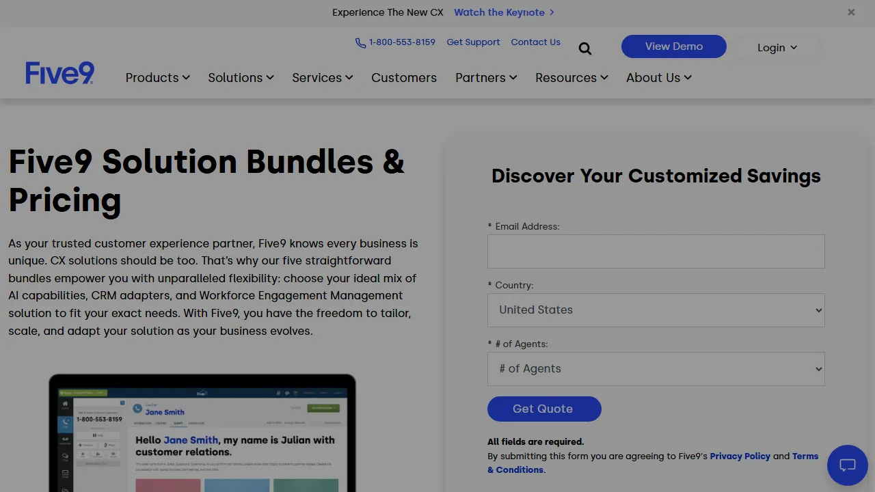
Task: Expand the Login dropdown
Action: pos(777,48)
